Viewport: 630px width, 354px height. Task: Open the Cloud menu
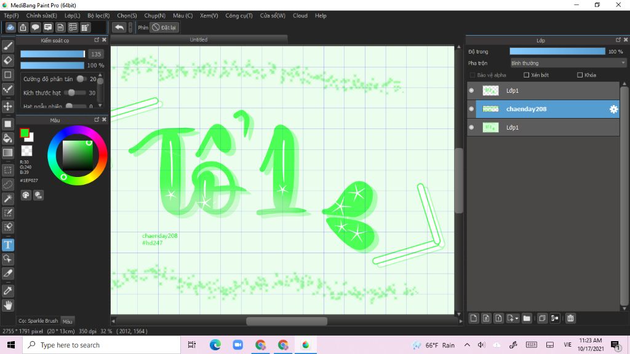click(x=300, y=15)
